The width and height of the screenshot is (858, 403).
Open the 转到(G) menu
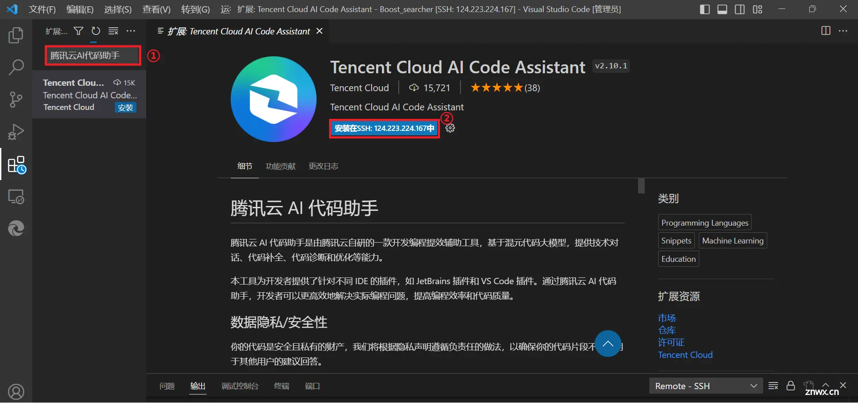click(x=195, y=9)
